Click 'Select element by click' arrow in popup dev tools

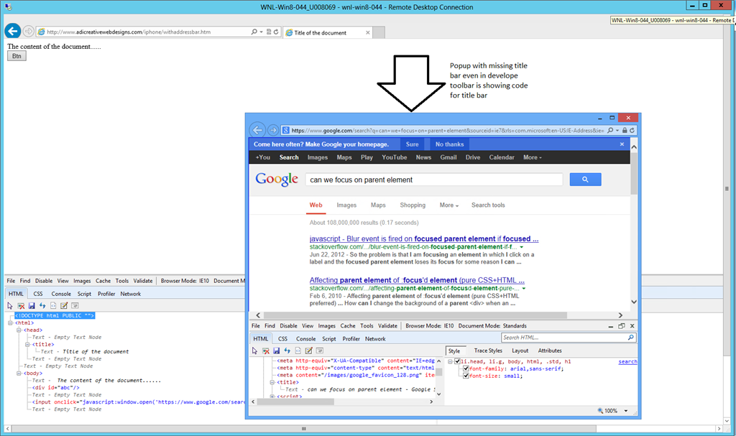(x=254, y=351)
